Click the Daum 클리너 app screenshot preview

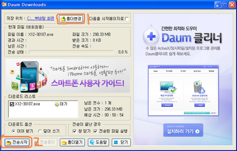[x=183, y=90]
